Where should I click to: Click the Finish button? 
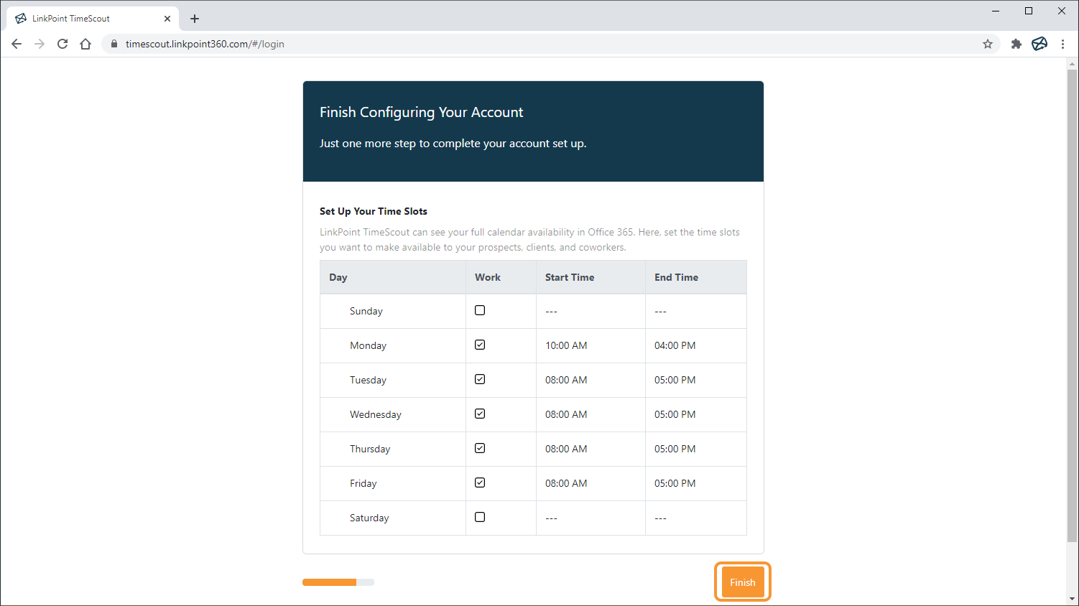[743, 582]
